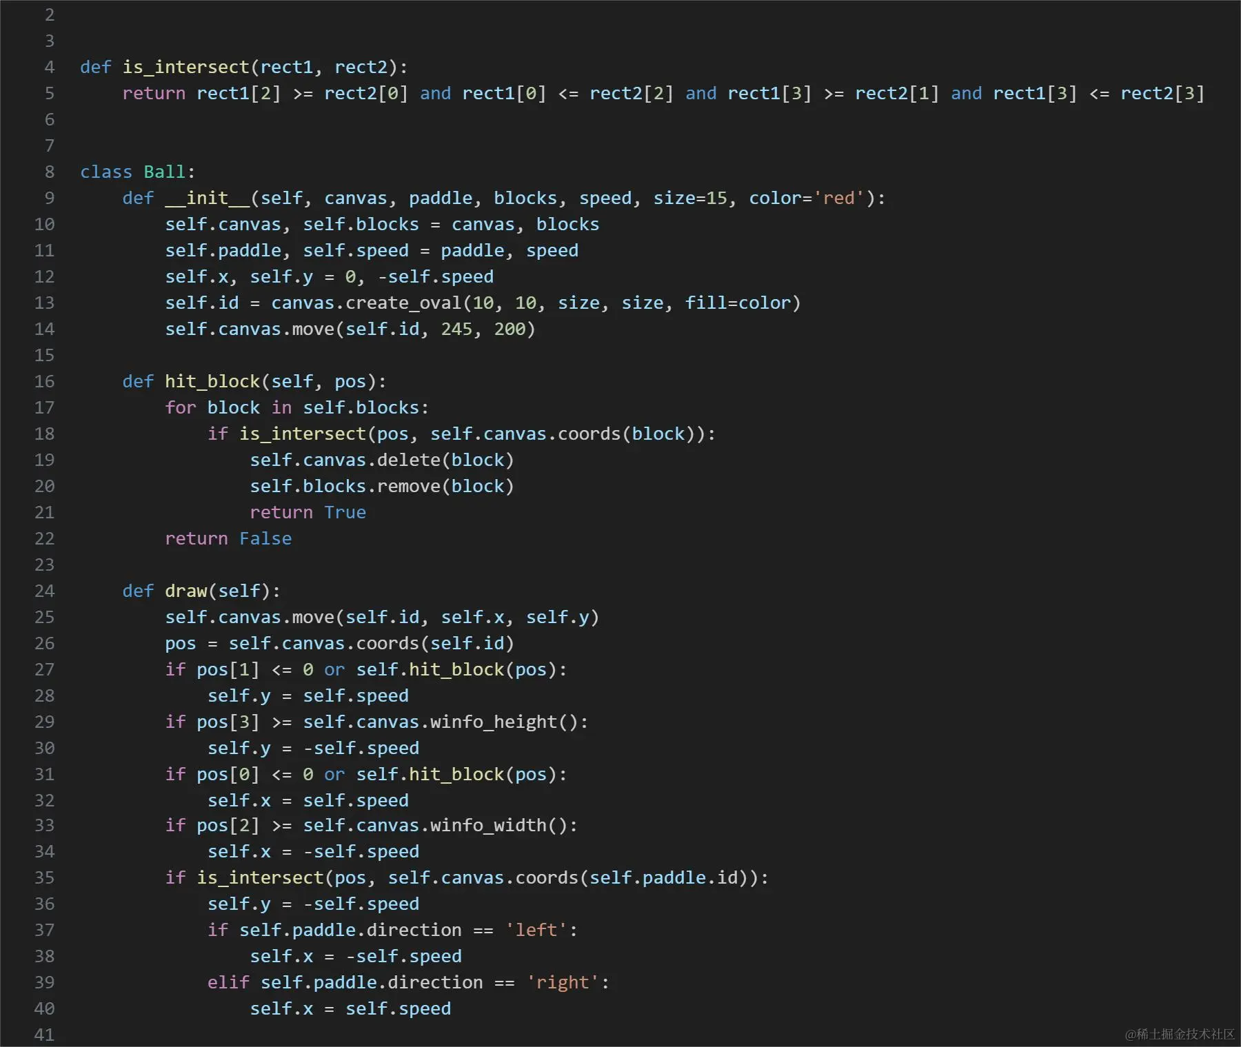
Task: Click the number 200 in the move call
Action: coord(509,329)
